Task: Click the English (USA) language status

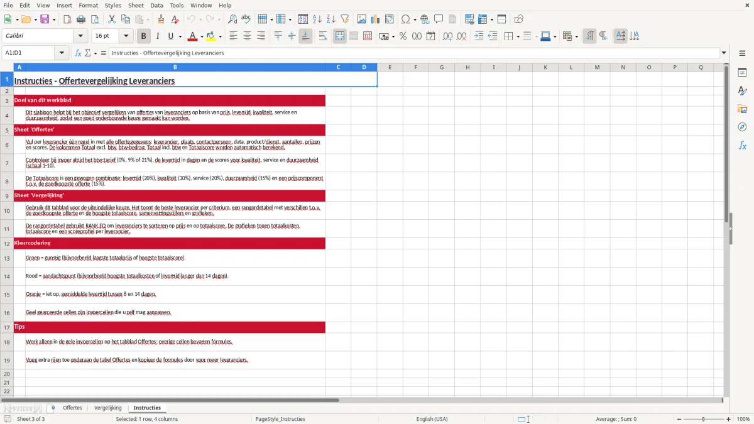Action: [432, 419]
